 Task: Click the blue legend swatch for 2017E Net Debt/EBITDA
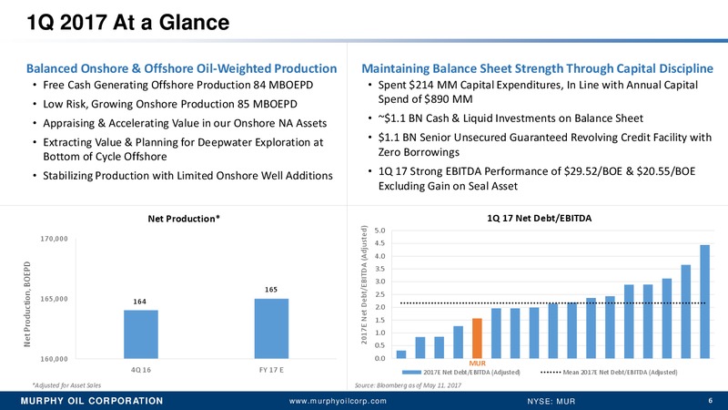tap(411, 373)
